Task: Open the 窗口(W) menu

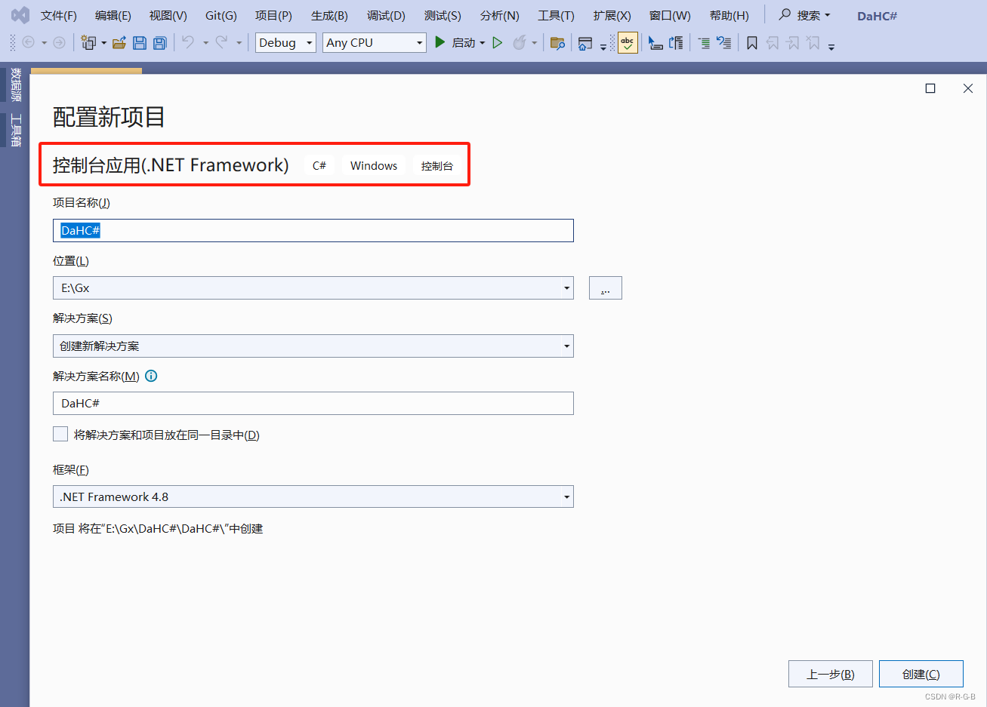Action: pyautogui.click(x=670, y=16)
